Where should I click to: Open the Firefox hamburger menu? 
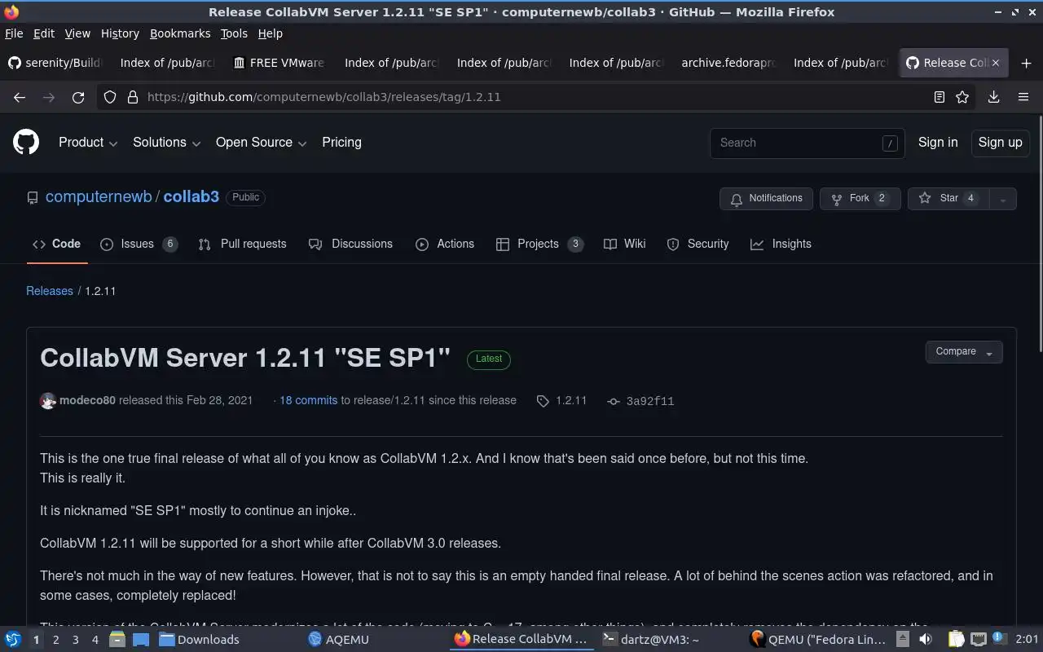coord(1023,97)
